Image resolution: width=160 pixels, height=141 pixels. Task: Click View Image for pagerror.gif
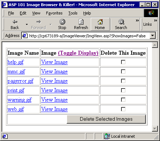point(54,81)
